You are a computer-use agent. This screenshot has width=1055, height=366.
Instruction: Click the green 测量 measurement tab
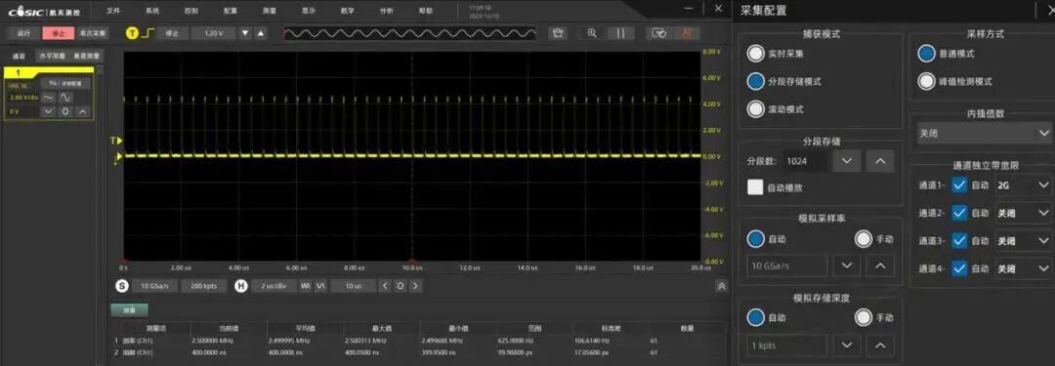(129, 310)
